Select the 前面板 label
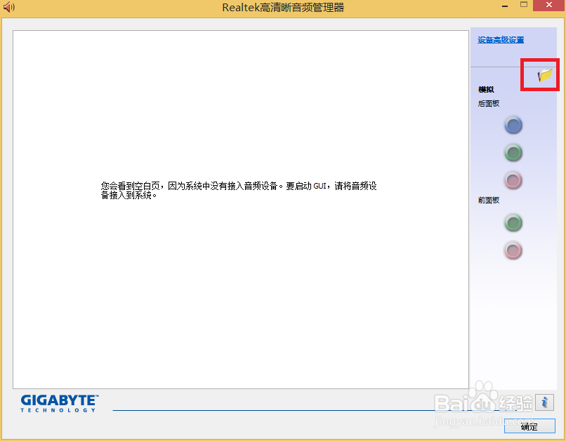This screenshot has height=441, width=566. (x=489, y=200)
